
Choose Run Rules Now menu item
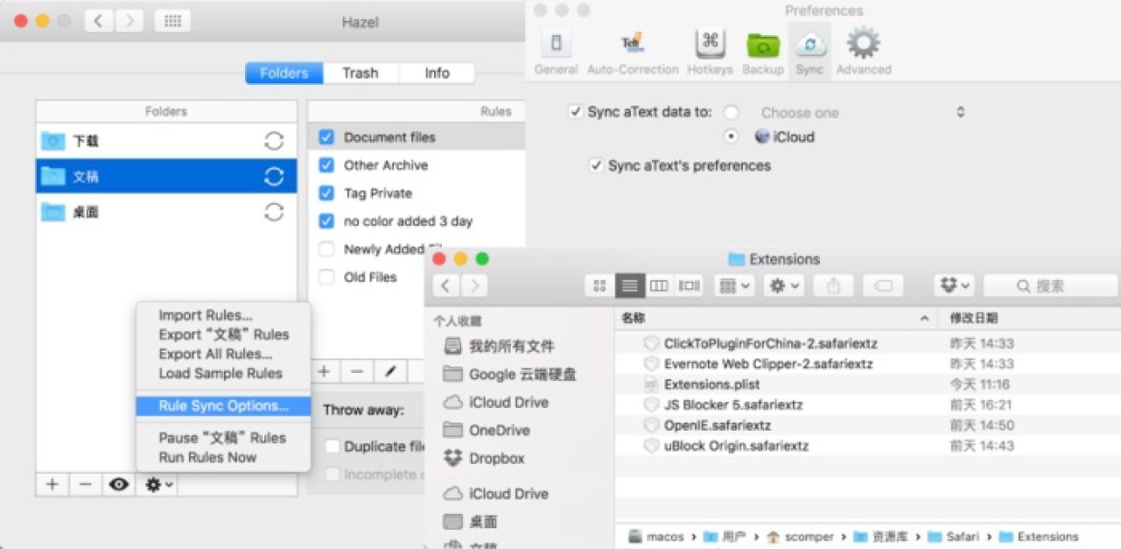223,457
